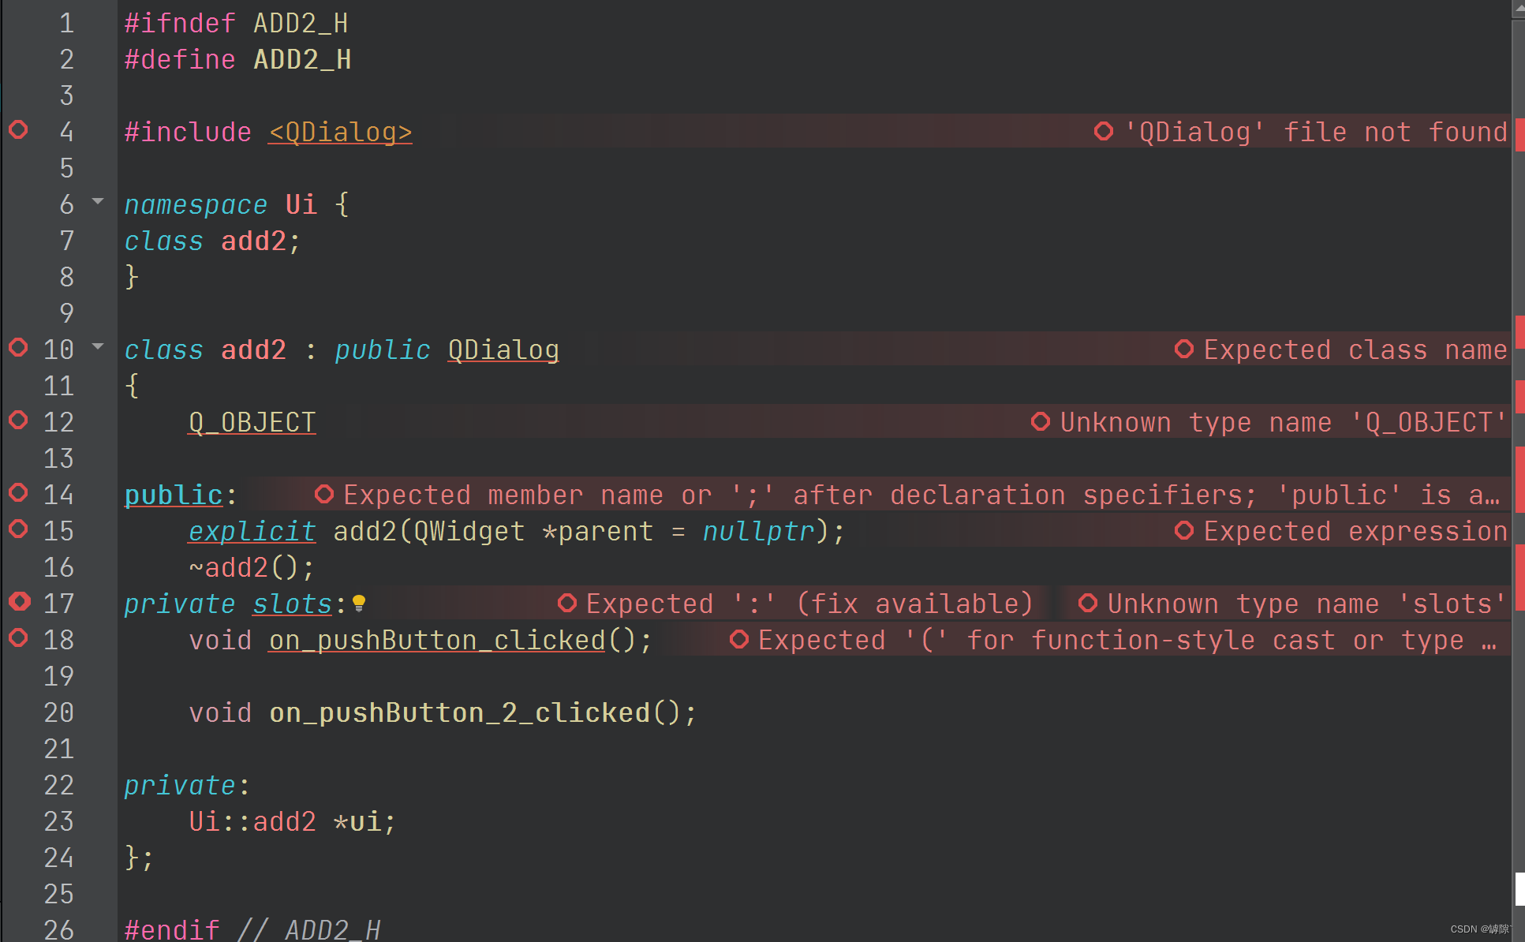The width and height of the screenshot is (1525, 942).
Task: Click top red error marker on scrollbar
Action: (1519, 133)
